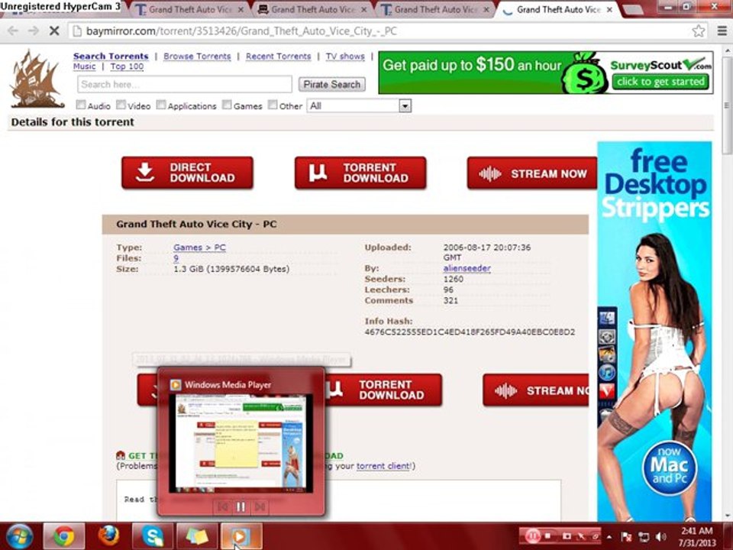The height and width of the screenshot is (550, 733).
Task: Open Google Chrome from the taskbar
Action: click(x=64, y=536)
